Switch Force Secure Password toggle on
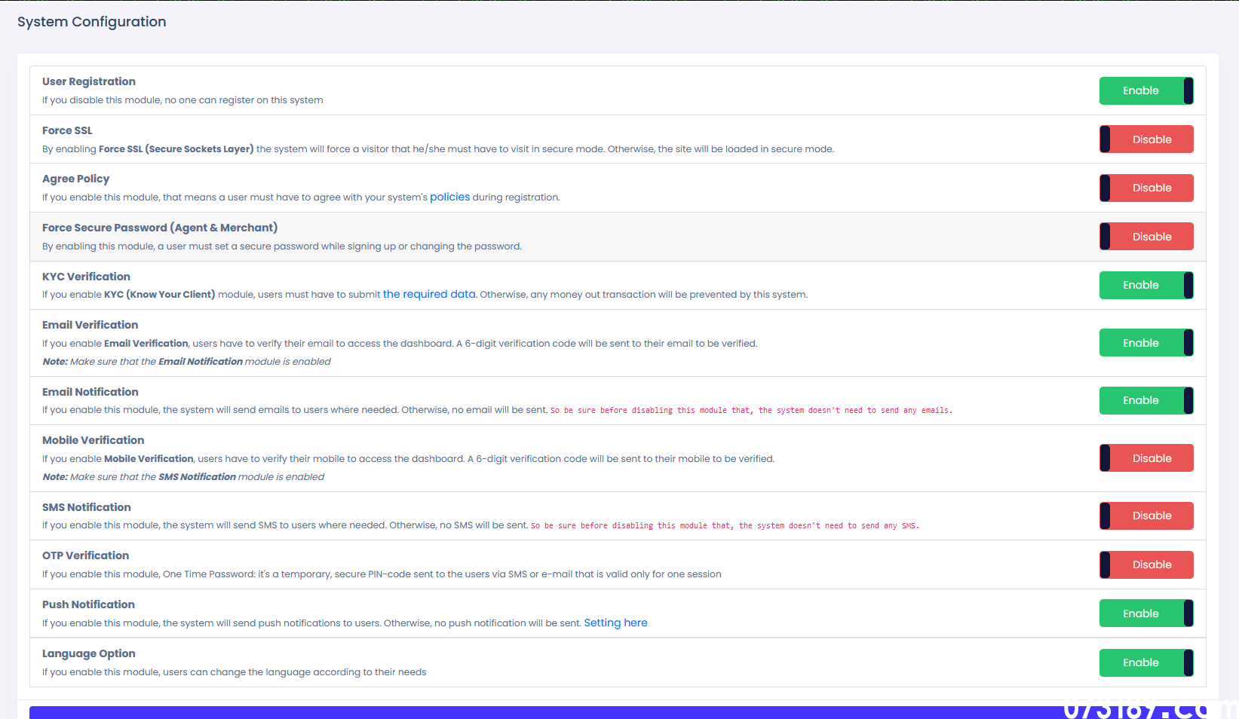Viewport: 1239px width, 719px height. [x=1146, y=237]
